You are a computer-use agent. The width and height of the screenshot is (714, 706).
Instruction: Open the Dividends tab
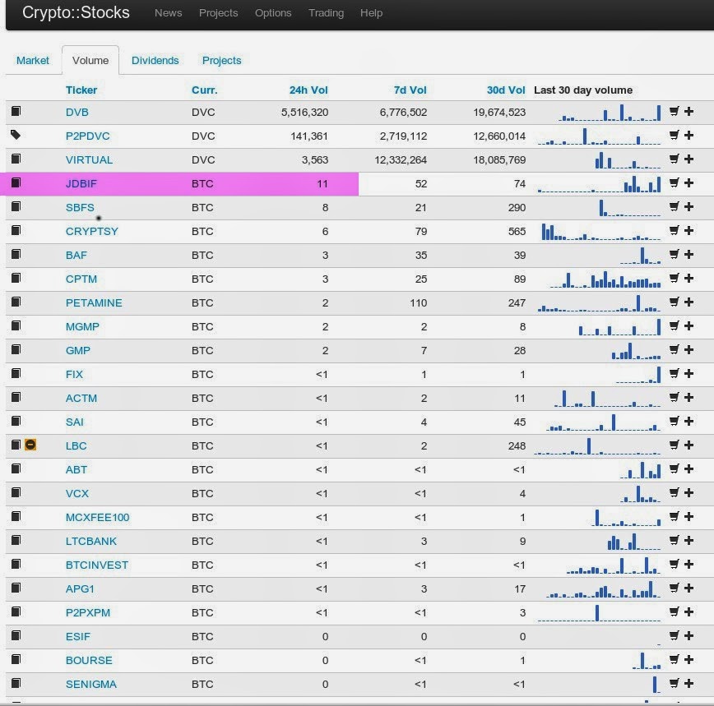(x=155, y=61)
